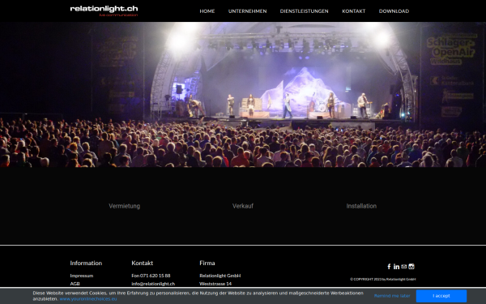Open the DOWNLOAD menu item
486x304 pixels.
click(x=394, y=11)
